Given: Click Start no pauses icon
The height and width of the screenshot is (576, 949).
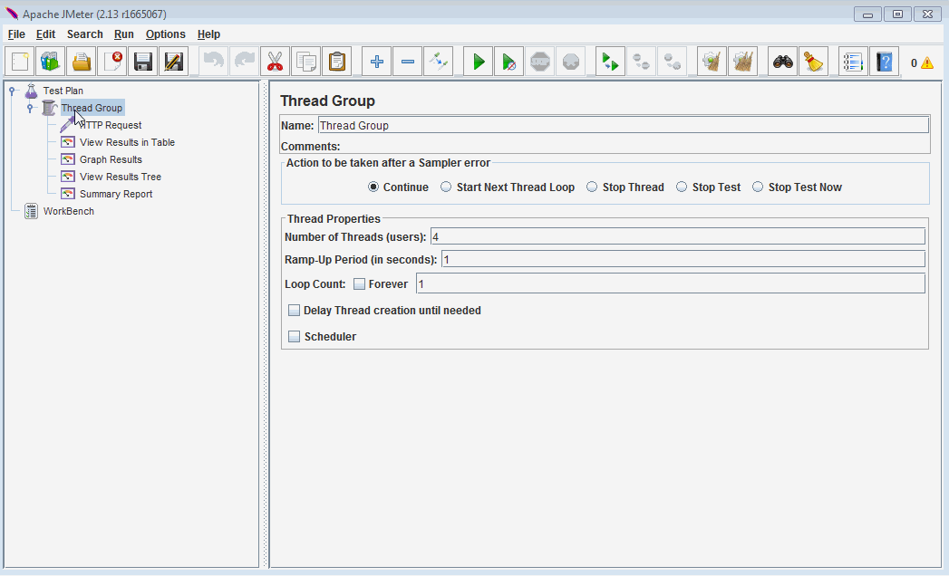Looking at the screenshot, I should point(509,62).
